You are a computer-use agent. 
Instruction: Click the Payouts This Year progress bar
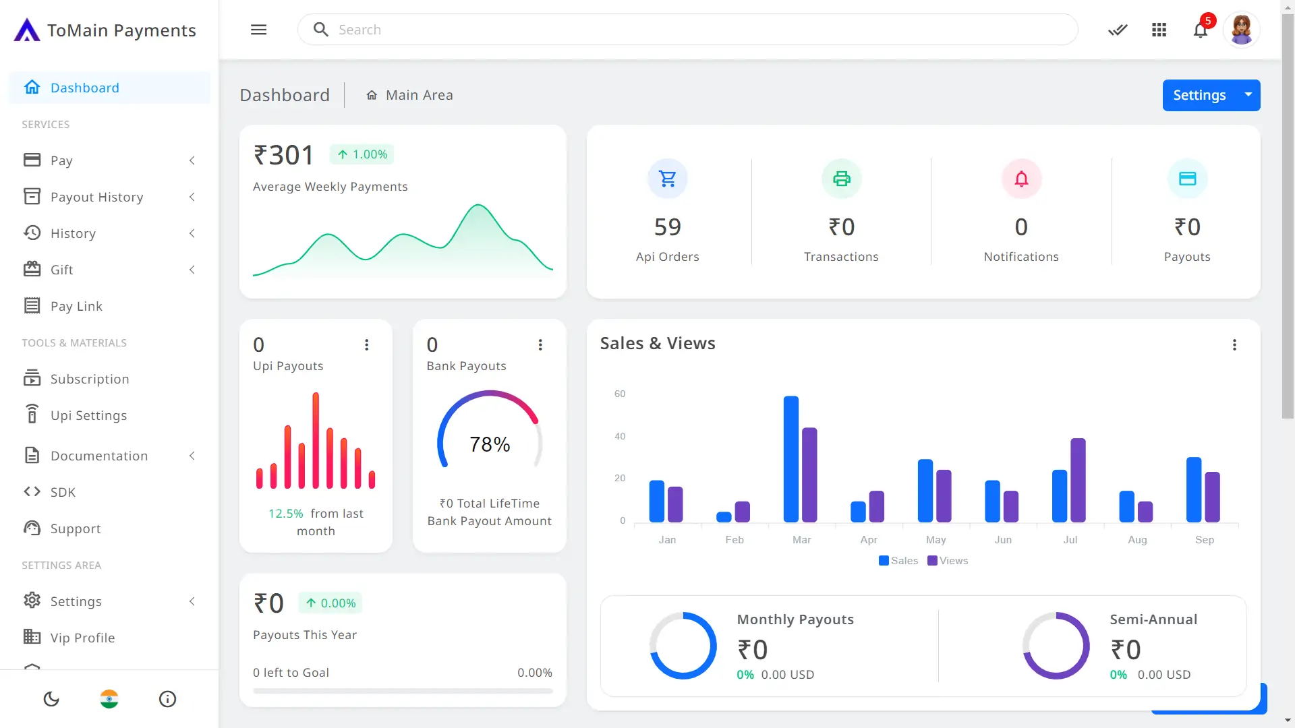pyautogui.click(x=403, y=691)
